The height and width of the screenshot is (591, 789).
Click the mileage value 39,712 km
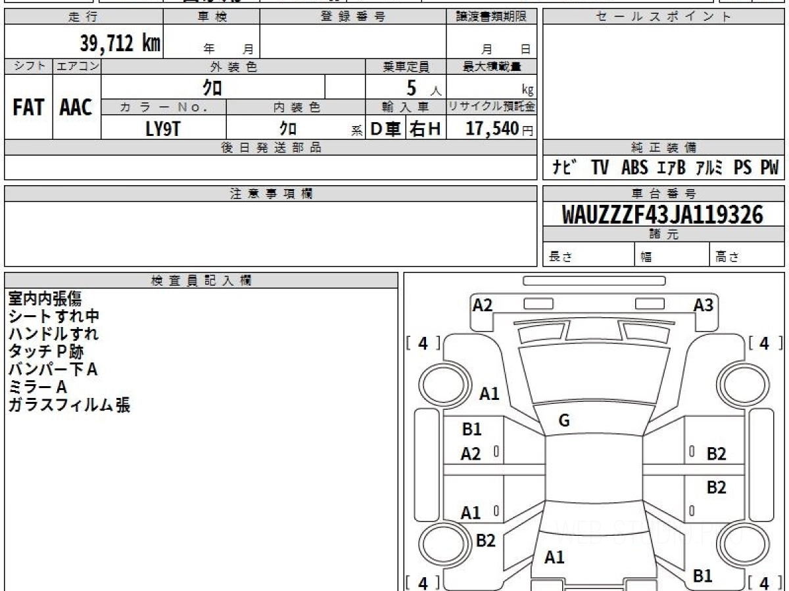(x=120, y=43)
